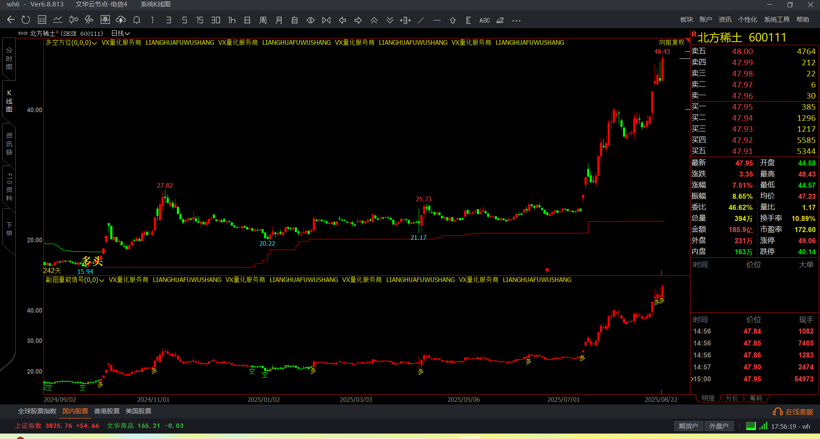Click the refresh icon in the toolbar
Screen dimensions: 820x439
26,20
